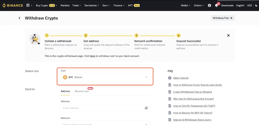The width and height of the screenshot is (259, 125).
Task: Toggle dark mode moon icon
Action: [x=256, y=5]
